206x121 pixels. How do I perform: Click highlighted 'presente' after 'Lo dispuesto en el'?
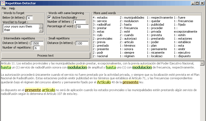[33, 90]
